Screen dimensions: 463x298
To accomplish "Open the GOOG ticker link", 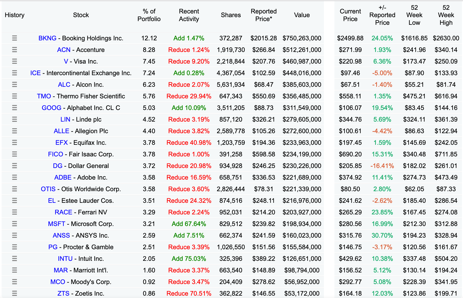I will [51, 108].
